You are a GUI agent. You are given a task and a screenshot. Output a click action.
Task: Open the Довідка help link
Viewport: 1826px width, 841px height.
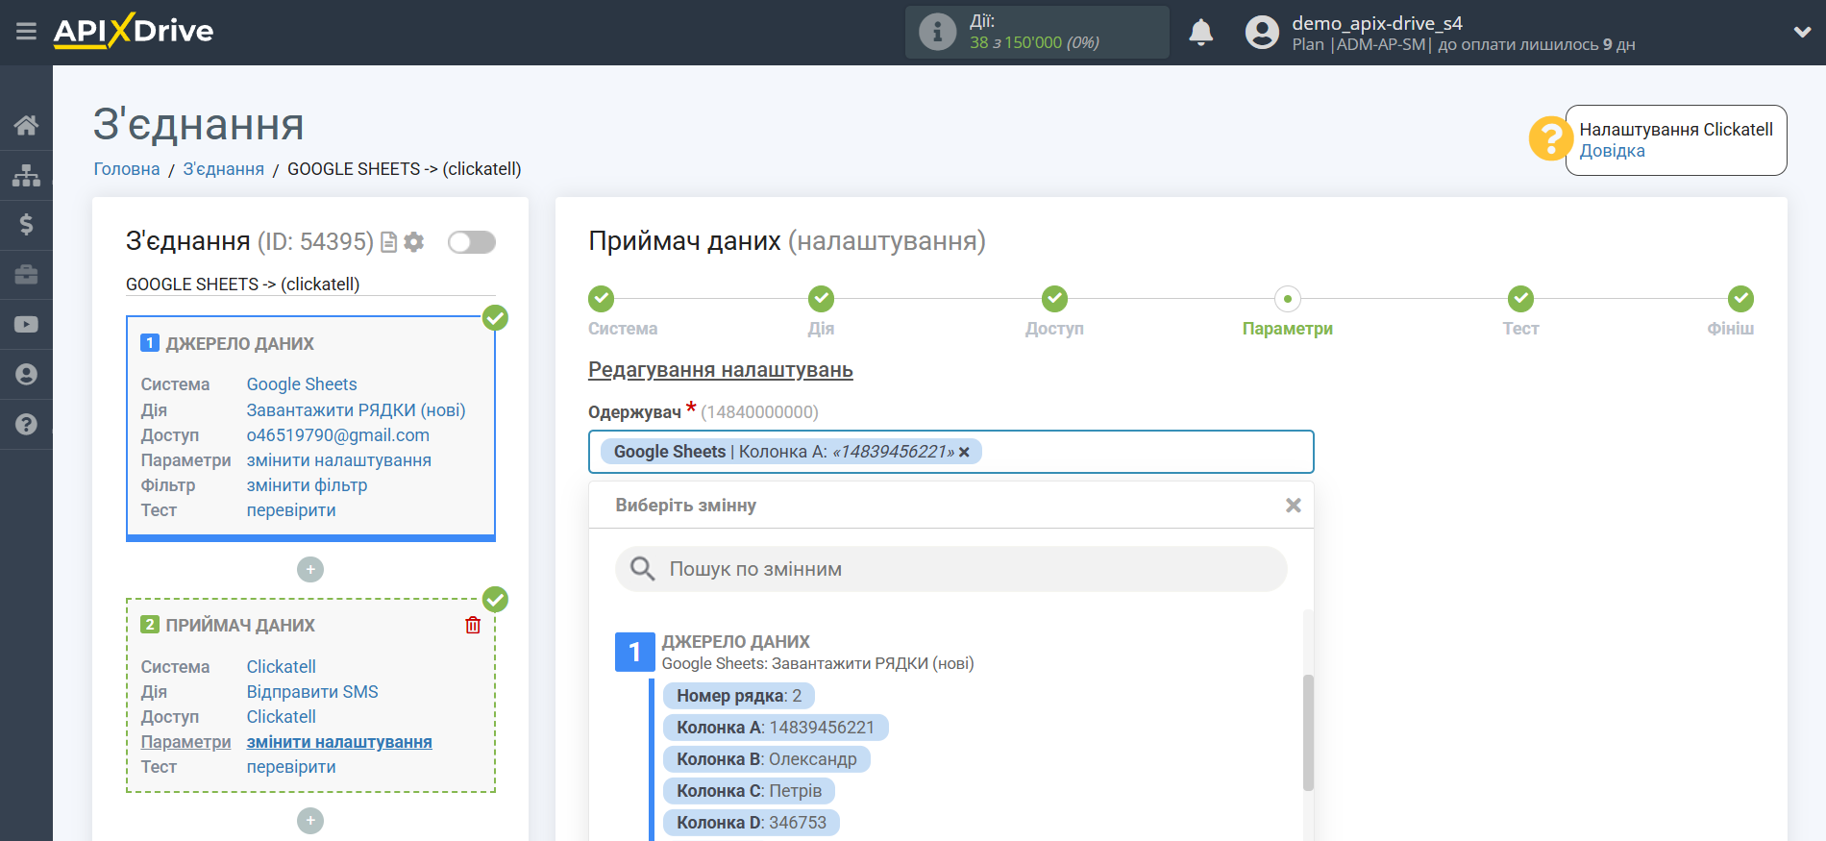click(1612, 151)
